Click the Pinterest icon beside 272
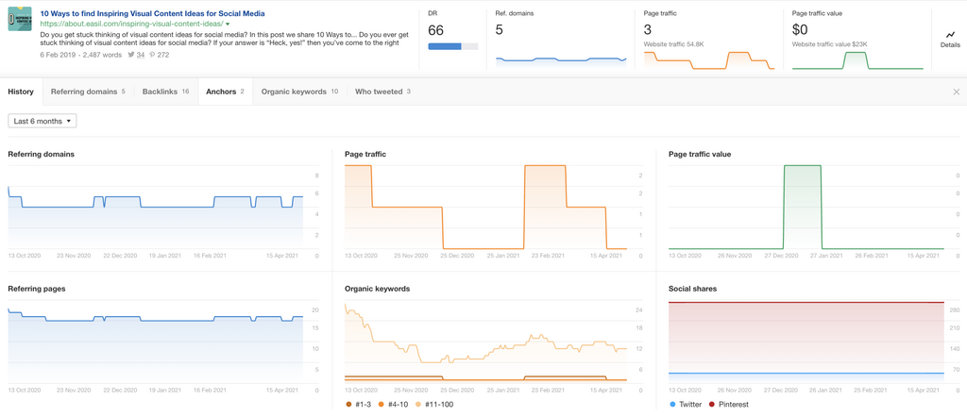This screenshot has height=417, width=967. 152,56
